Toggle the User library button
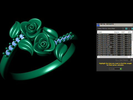 tap(130, 29)
